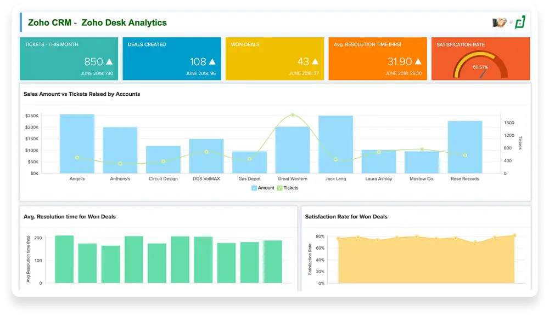Screen dimensions: 549x317
Task: Click the DGS VolMAX amount bar
Action: (x=206, y=156)
